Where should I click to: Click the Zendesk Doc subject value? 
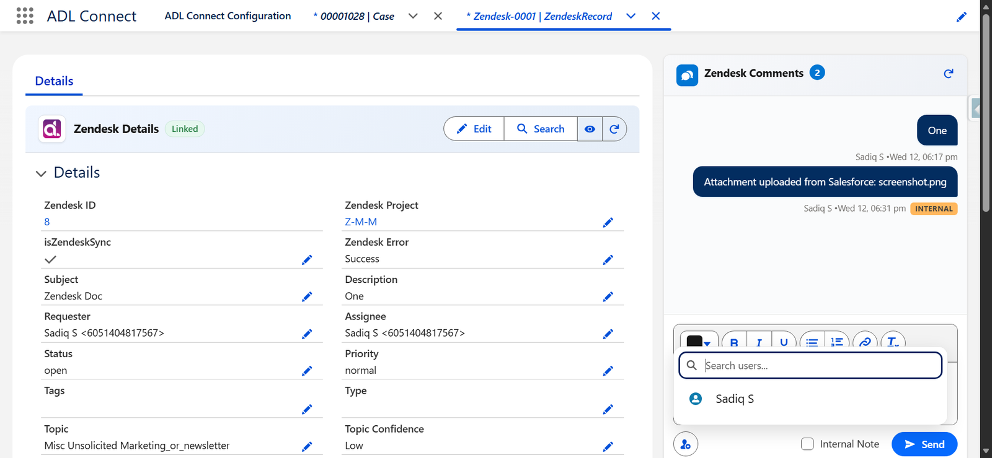[x=73, y=296]
